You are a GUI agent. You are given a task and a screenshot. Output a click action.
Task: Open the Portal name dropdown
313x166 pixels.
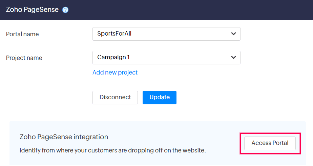coord(166,34)
